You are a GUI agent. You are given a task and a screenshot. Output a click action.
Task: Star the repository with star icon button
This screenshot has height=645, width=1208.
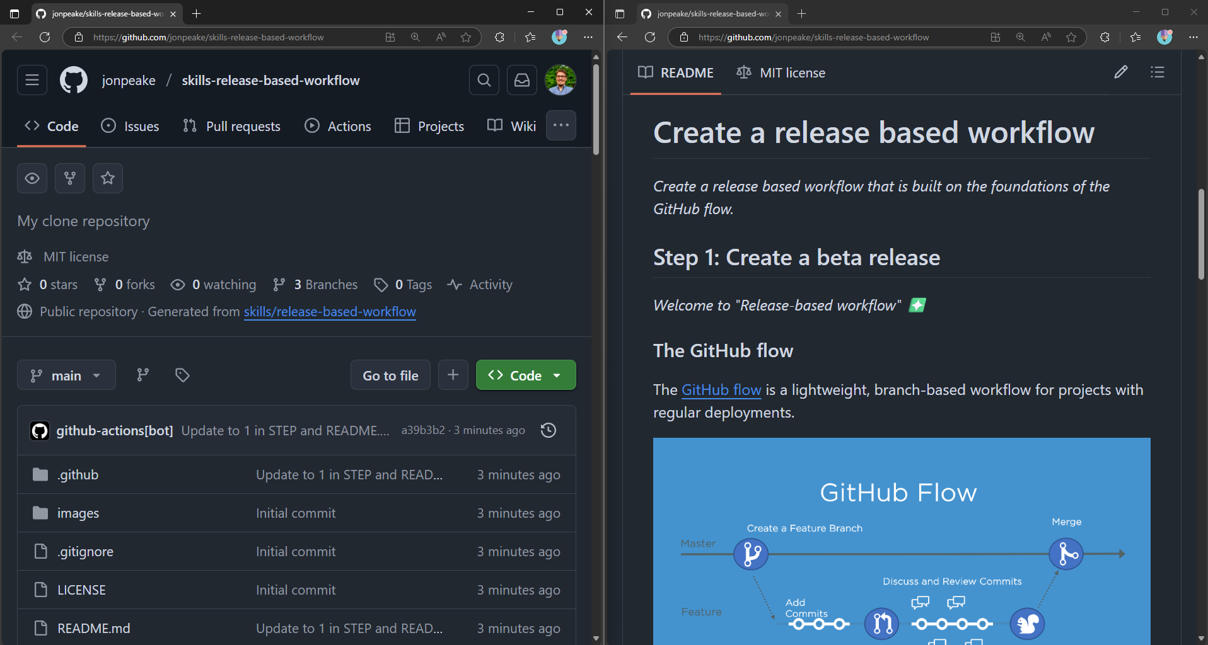pos(108,178)
